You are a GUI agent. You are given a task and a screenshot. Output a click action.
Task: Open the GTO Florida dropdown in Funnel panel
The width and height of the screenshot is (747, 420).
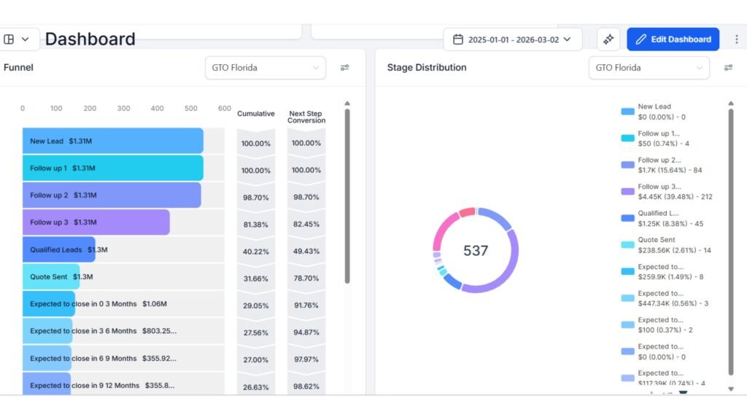(x=265, y=67)
